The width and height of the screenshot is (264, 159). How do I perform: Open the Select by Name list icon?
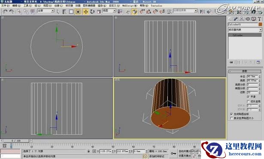point(64,12)
